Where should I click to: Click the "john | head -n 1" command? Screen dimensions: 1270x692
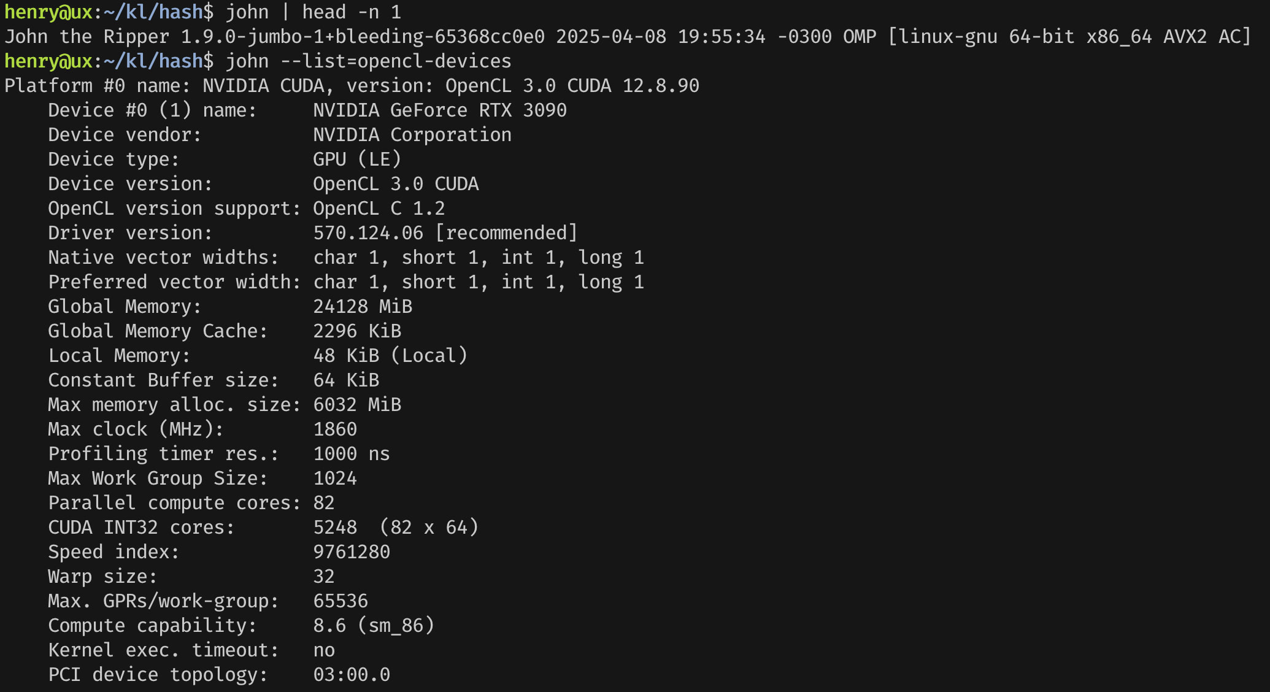tap(313, 12)
